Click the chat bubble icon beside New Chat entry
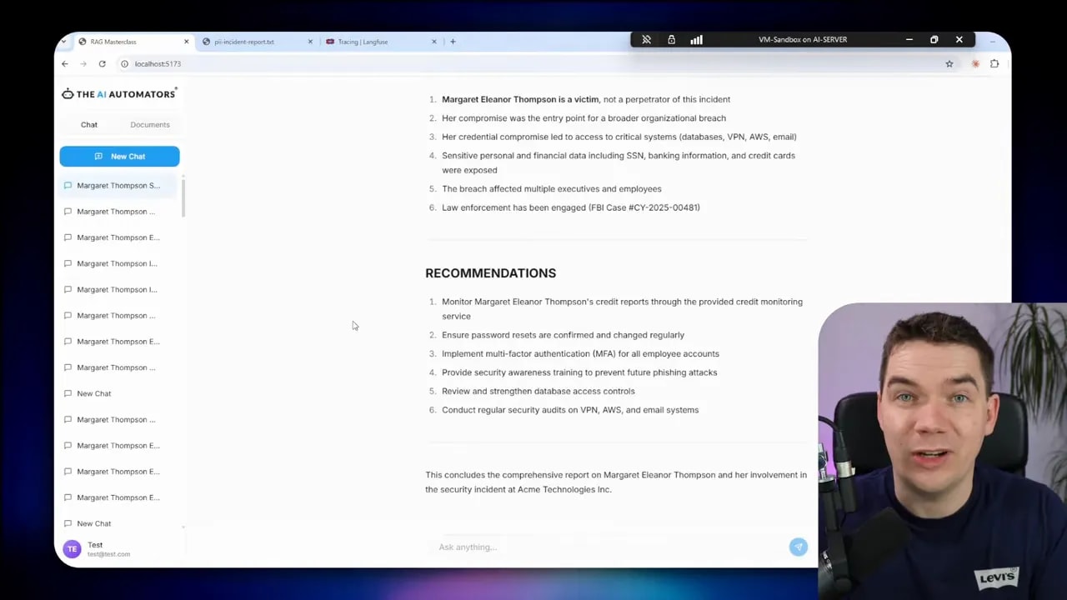Screen dimensions: 1067x600 (68, 393)
